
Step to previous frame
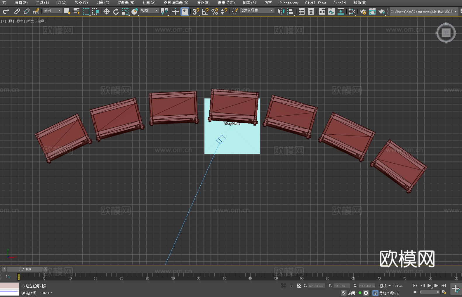pos(422,286)
